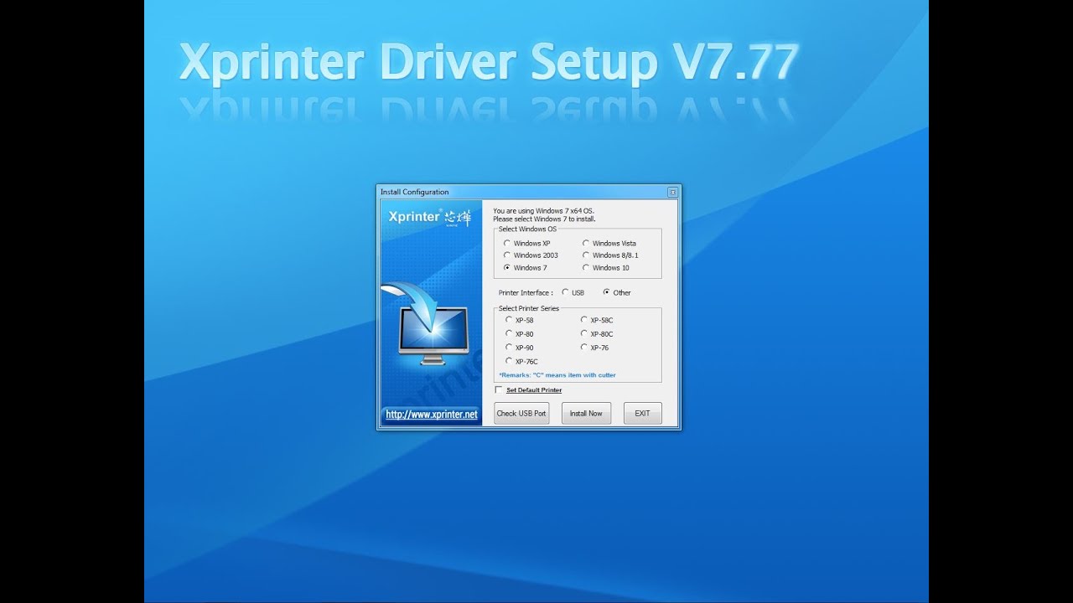Click "Please select Windows 7 to install."
The image size is (1073, 603).
coord(544,219)
